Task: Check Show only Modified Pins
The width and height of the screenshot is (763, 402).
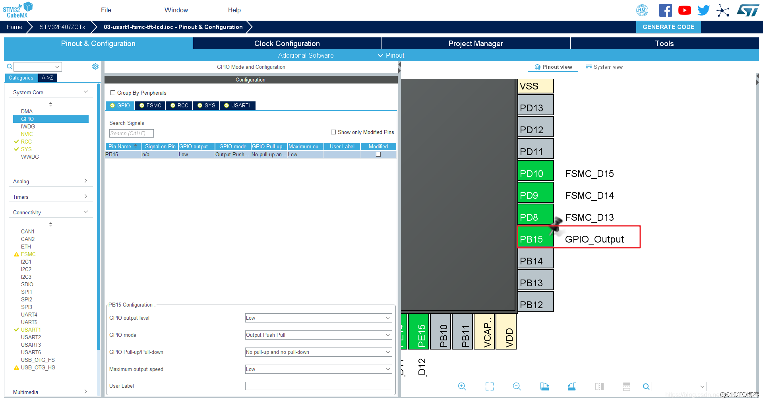Action: (333, 132)
